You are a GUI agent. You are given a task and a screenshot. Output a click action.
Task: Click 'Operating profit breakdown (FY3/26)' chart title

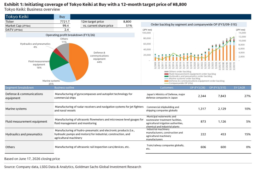pyautogui.click(x=70, y=35)
